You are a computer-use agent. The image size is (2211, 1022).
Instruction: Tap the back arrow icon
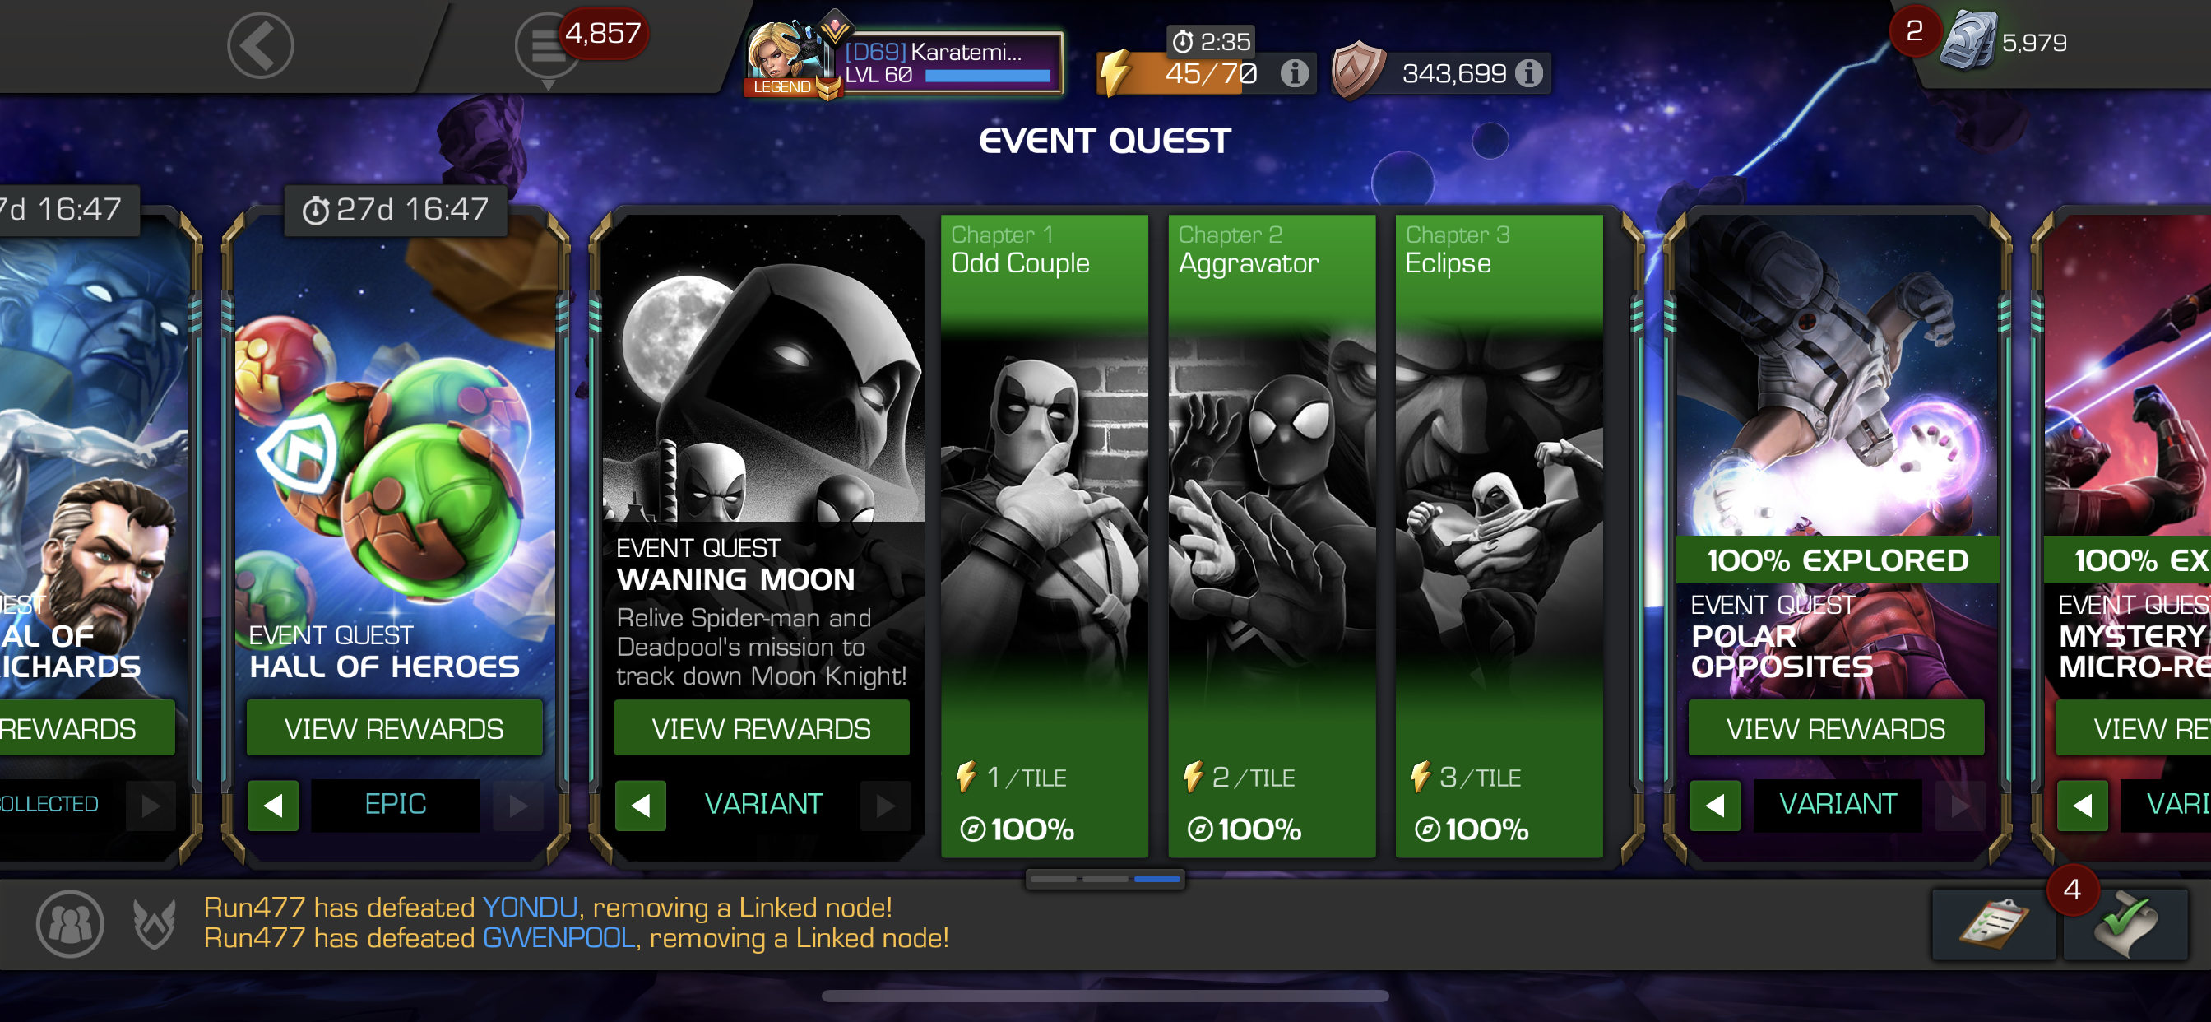[x=261, y=45]
